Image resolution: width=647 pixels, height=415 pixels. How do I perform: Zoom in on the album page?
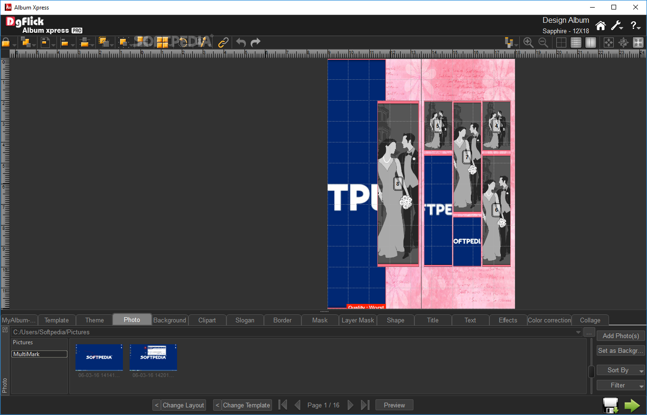click(x=528, y=42)
